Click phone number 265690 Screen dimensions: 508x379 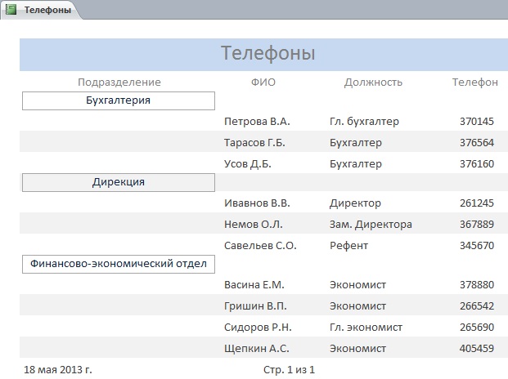coord(477,328)
